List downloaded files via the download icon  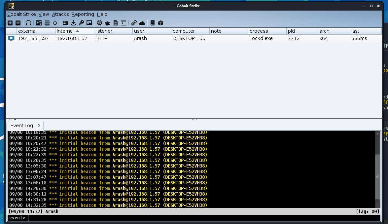click(74, 23)
